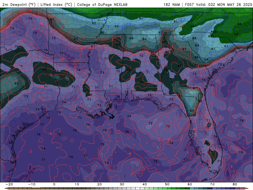Click the dewpoint value "59" on the map
Screen dimensions: 253x190
(x=192, y=27)
